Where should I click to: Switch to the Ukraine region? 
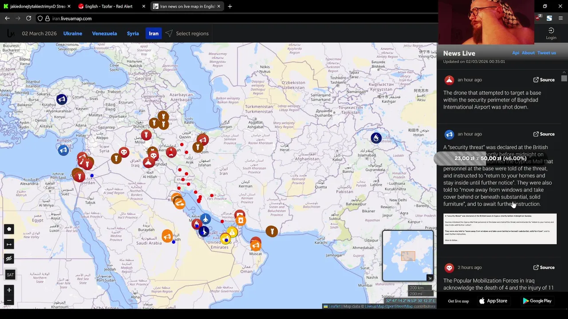coord(73,34)
